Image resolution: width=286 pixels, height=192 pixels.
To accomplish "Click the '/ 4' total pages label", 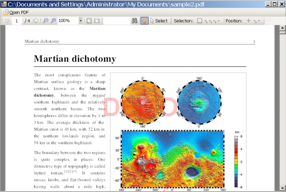I will (27, 21).
